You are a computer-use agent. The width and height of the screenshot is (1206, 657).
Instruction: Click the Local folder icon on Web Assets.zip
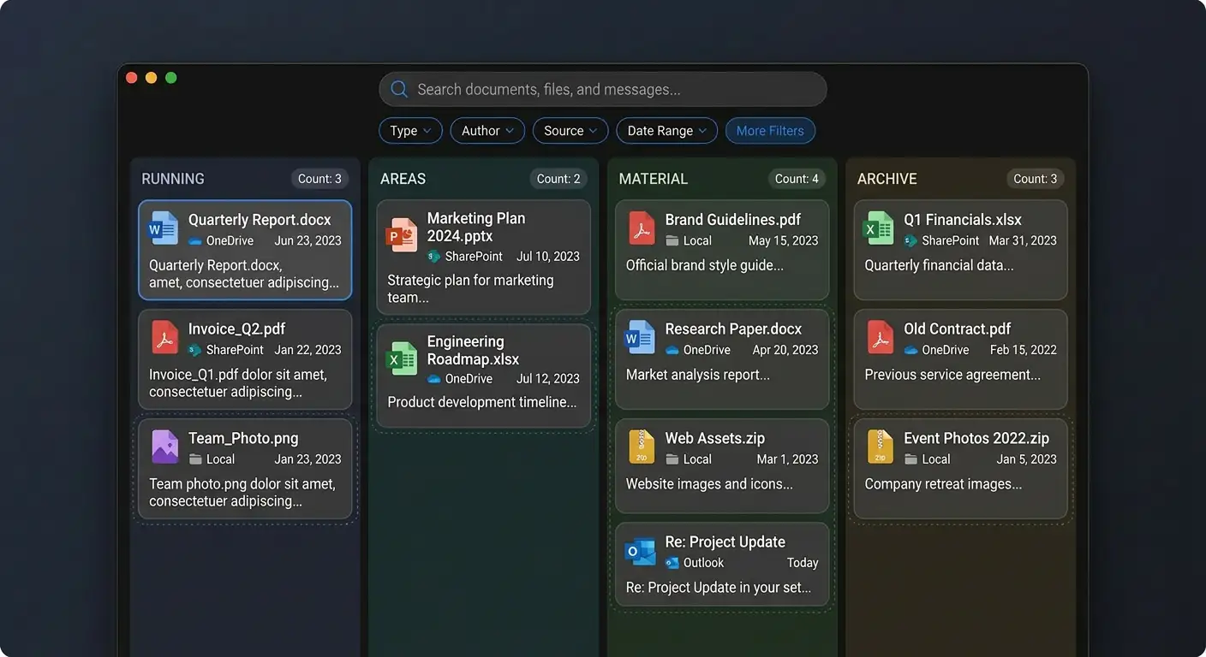pyautogui.click(x=672, y=459)
